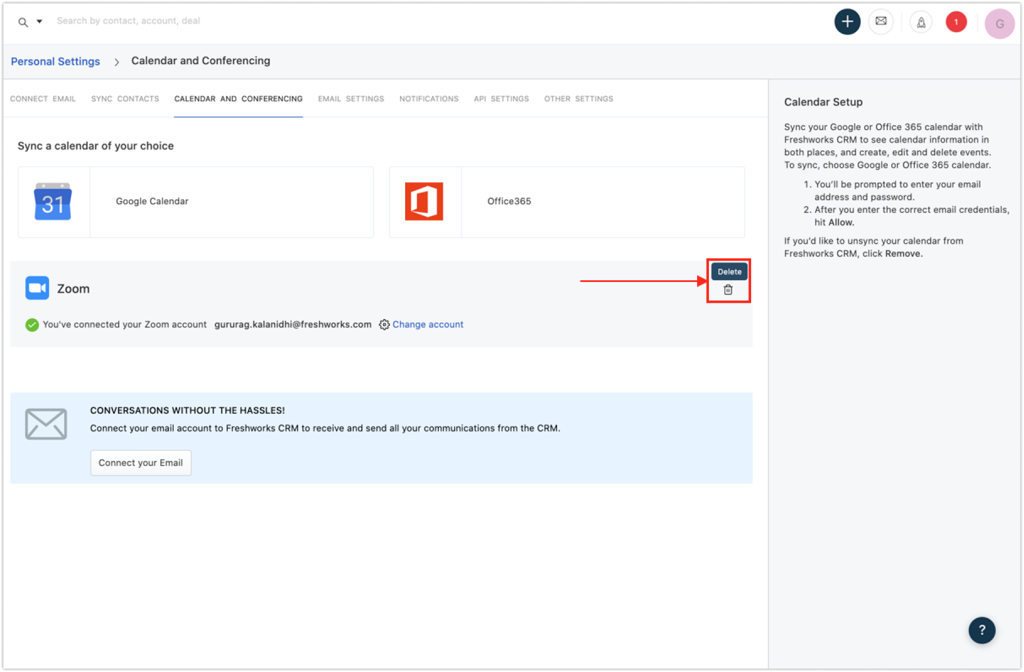Image resolution: width=1024 pixels, height=672 pixels.
Task: Click the Zoom camera icon
Action: pyautogui.click(x=37, y=288)
